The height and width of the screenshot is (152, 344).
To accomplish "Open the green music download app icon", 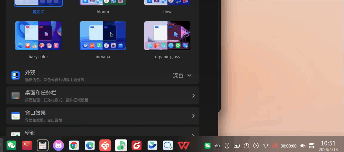I will 121,145.
